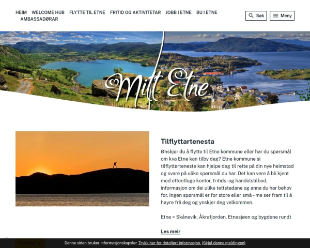
Task: Open the WELCOME HUB menu item
Action: pos(48,12)
